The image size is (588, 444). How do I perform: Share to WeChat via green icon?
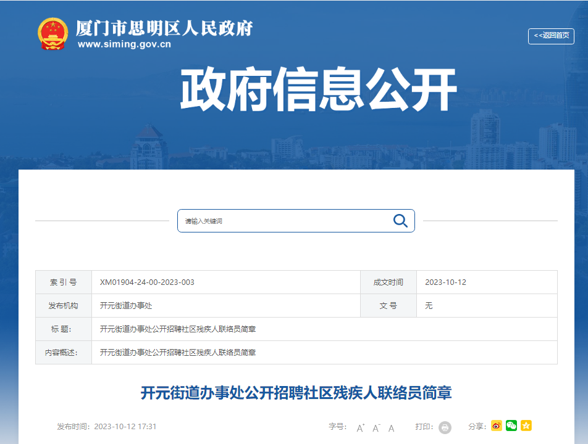(511, 425)
